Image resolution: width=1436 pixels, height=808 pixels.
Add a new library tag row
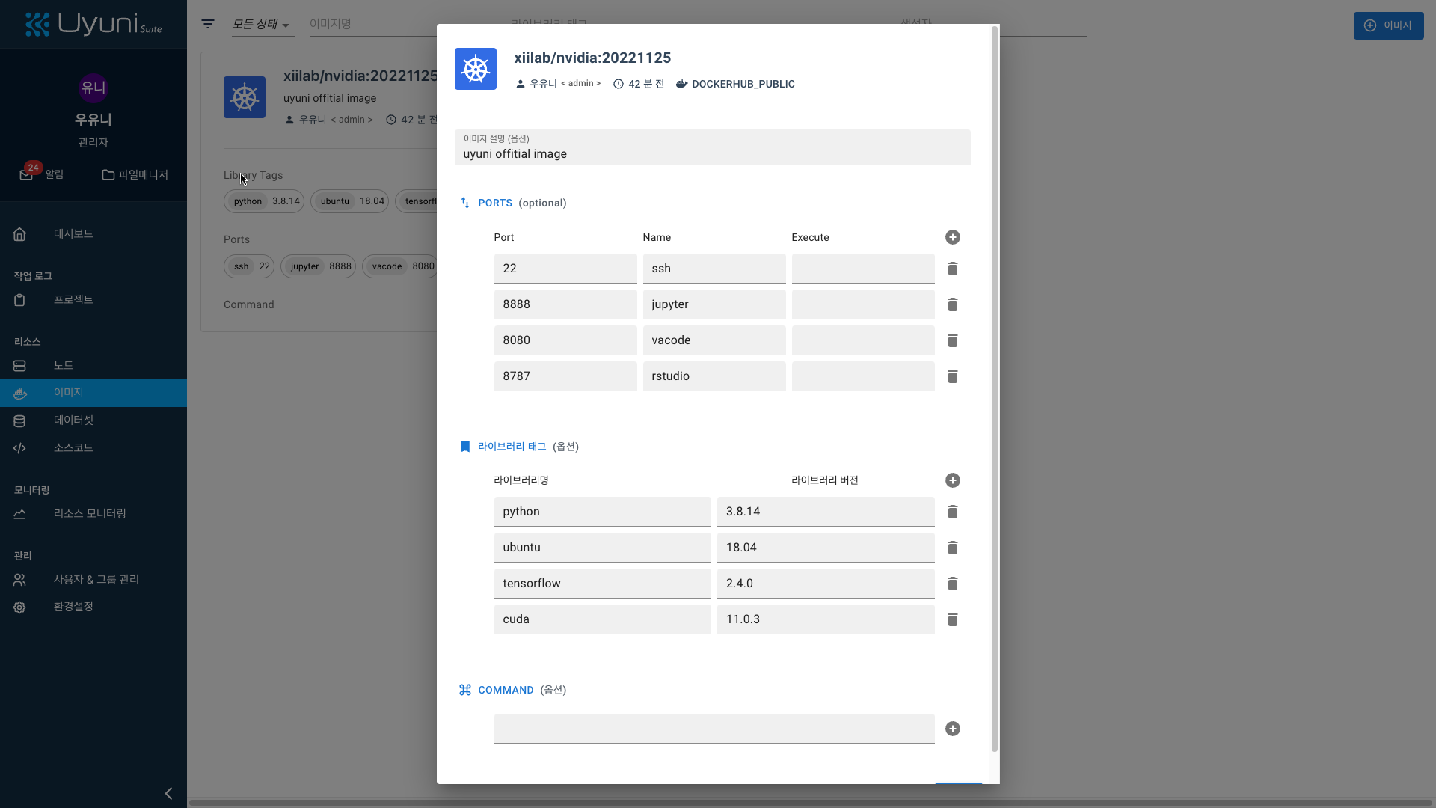pyautogui.click(x=952, y=480)
